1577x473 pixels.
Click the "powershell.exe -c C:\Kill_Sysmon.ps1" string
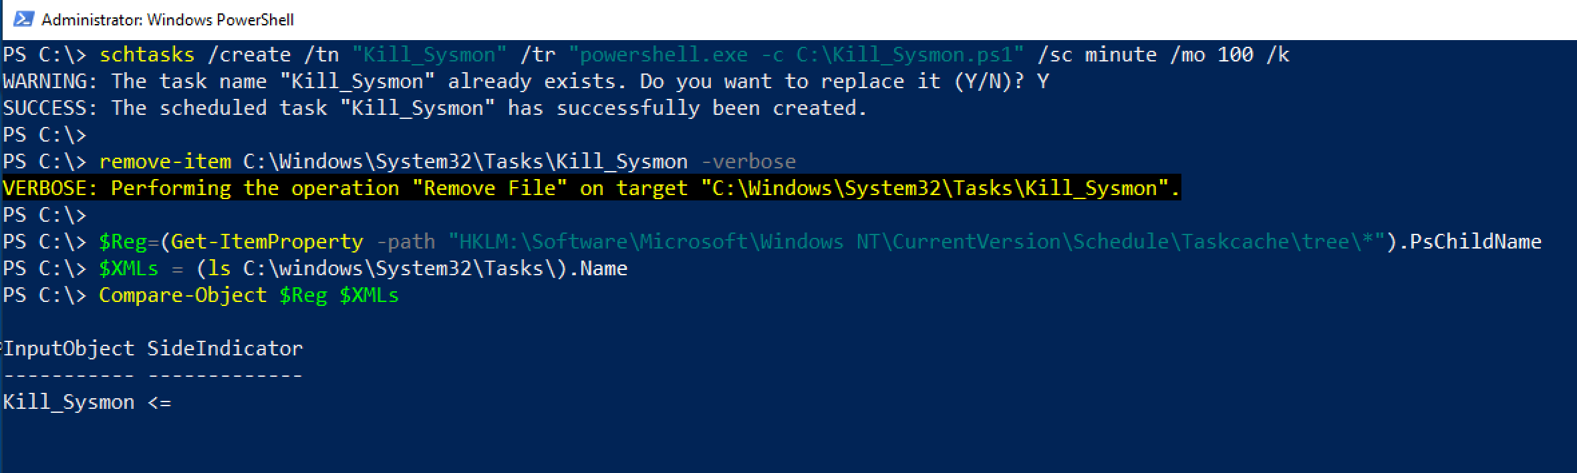pos(797,55)
